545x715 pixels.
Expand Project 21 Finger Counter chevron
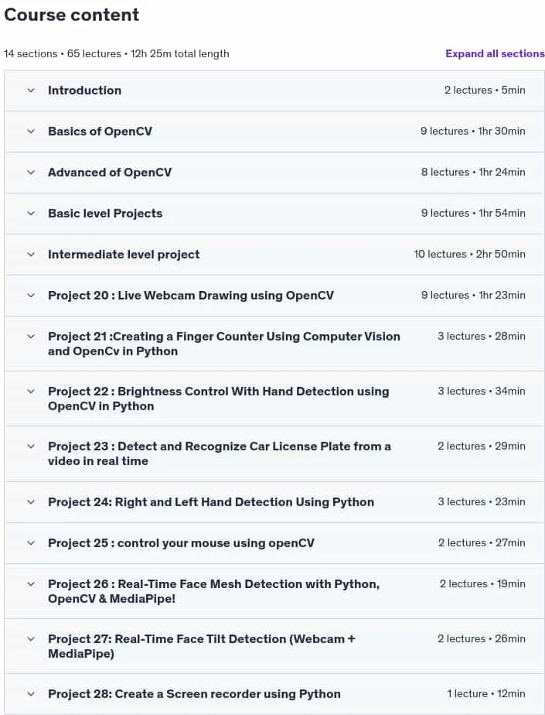[x=31, y=337]
